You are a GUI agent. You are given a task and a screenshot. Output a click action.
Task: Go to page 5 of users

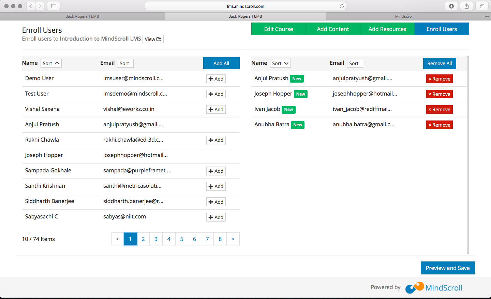click(x=182, y=239)
